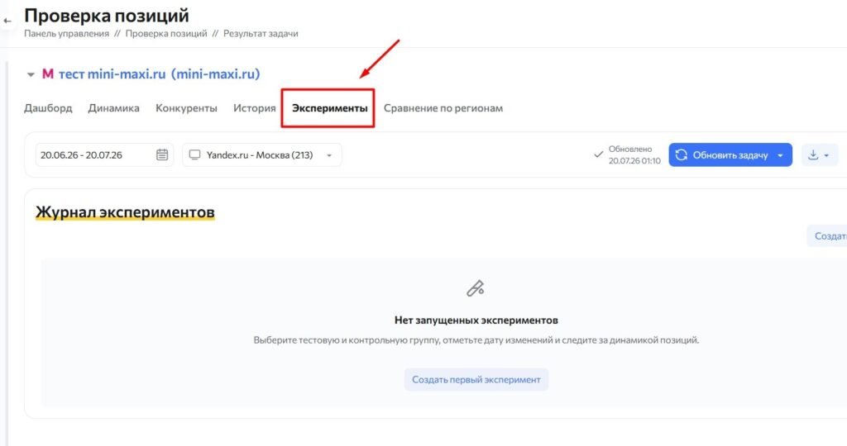Go to the История tab
The width and height of the screenshot is (847, 446).
click(255, 108)
